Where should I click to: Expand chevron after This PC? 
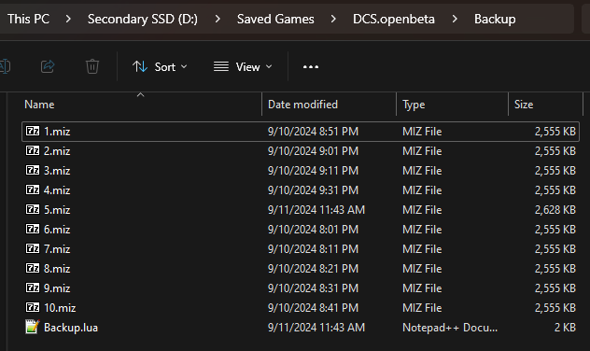(x=68, y=19)
